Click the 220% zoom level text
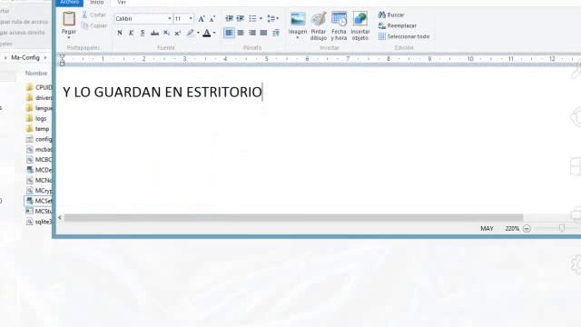This screenshot has height=327, width=581. coord(512,229)
